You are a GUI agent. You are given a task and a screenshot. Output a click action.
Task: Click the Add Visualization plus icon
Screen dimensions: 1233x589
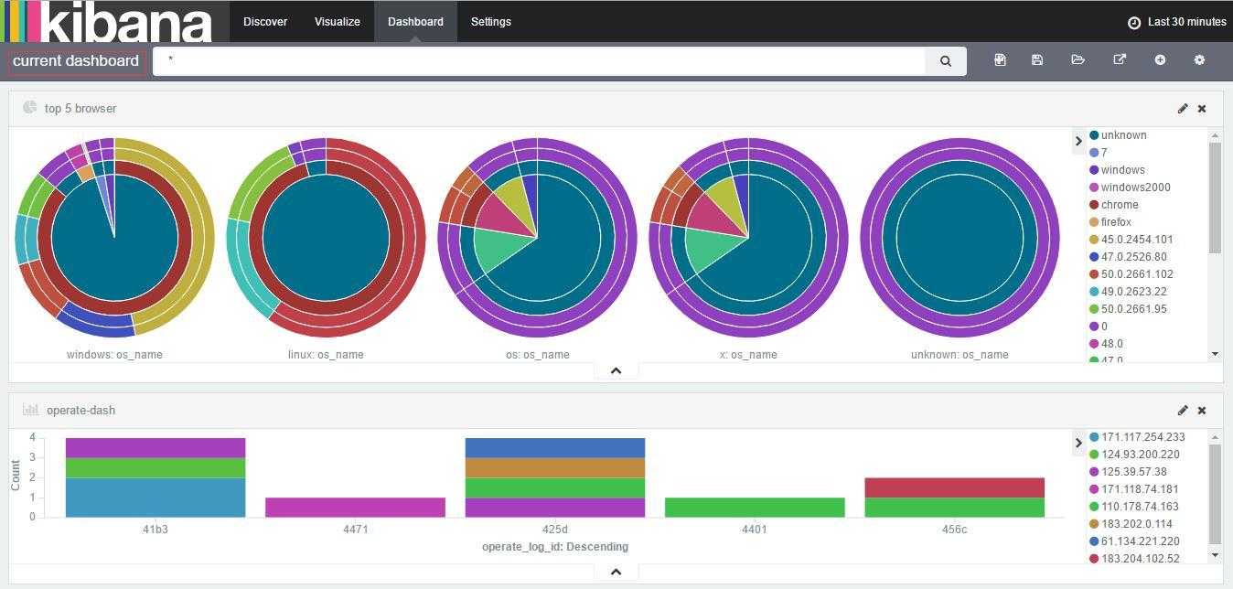1160,60
